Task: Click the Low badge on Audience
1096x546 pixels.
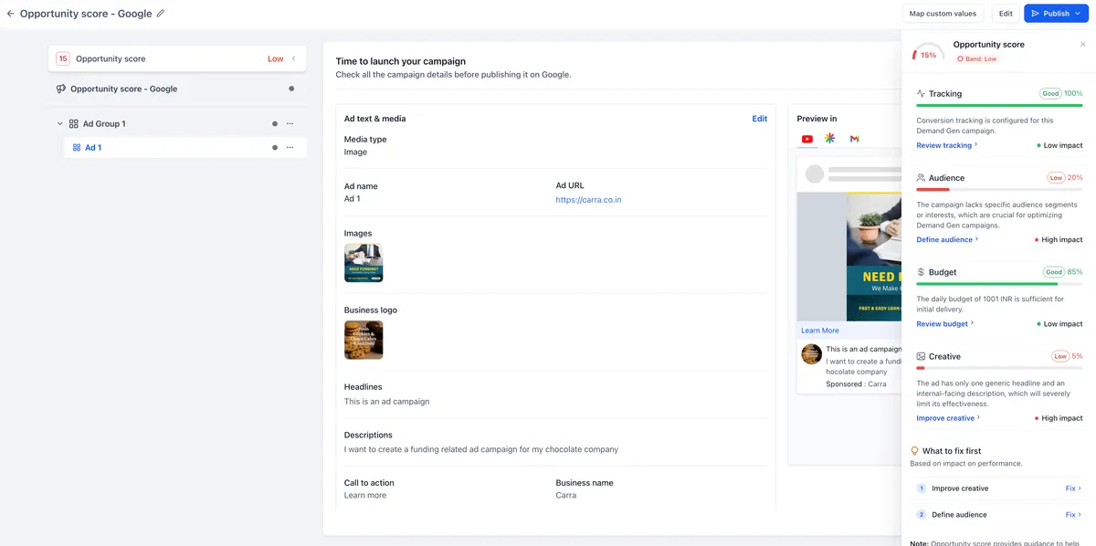Action: [1056, 177]
